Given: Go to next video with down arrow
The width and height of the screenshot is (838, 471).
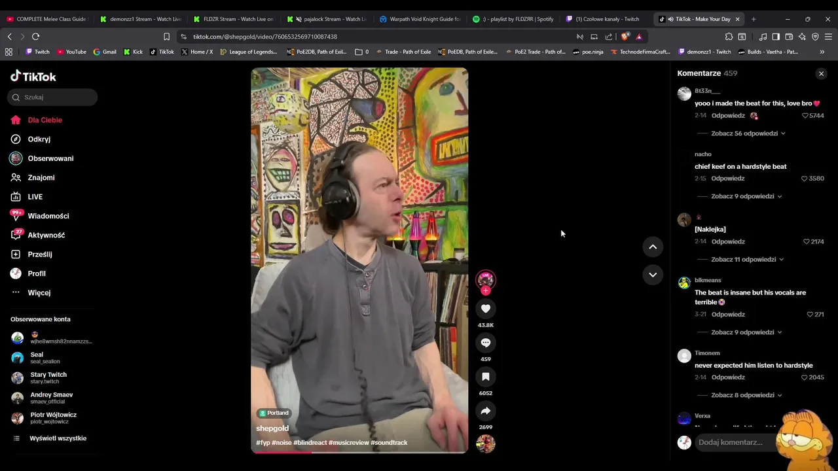Looking at the screenshot, I should coord(653,275).
